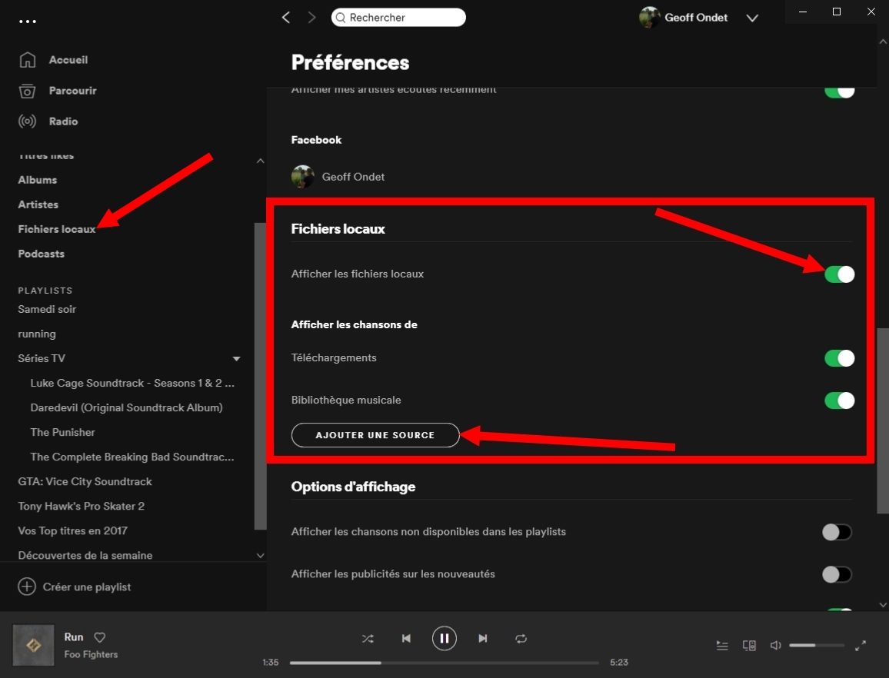889x678 pixels.
Task: Enter full screen with expand icon
Action: pyautogui.click(x=861, y=646)
